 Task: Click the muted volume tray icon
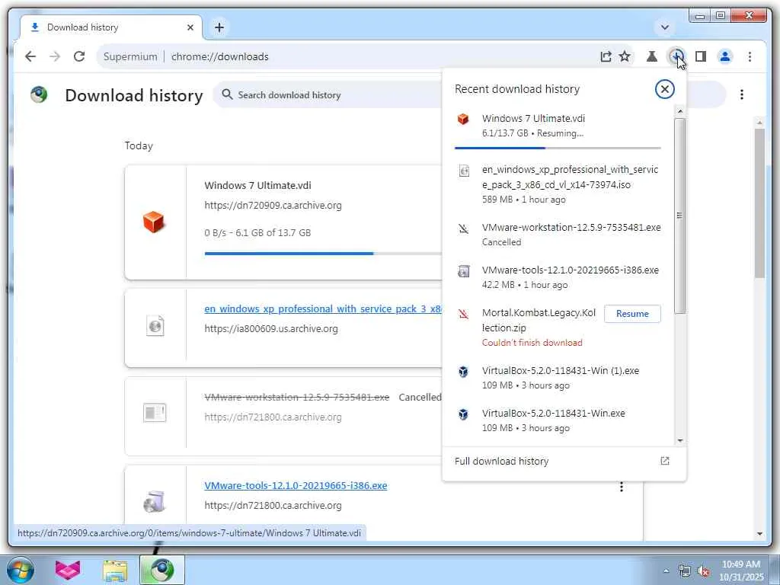tap(703, 571)
